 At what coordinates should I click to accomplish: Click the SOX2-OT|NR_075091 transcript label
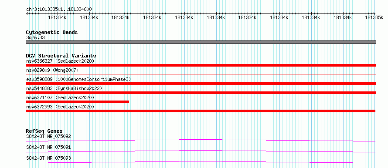[x=48, y=147]
